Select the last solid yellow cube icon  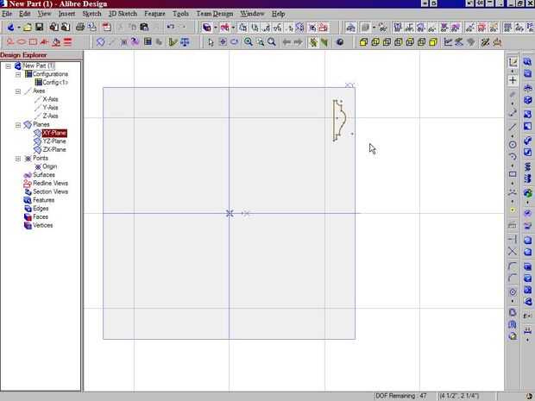(433, 42)
